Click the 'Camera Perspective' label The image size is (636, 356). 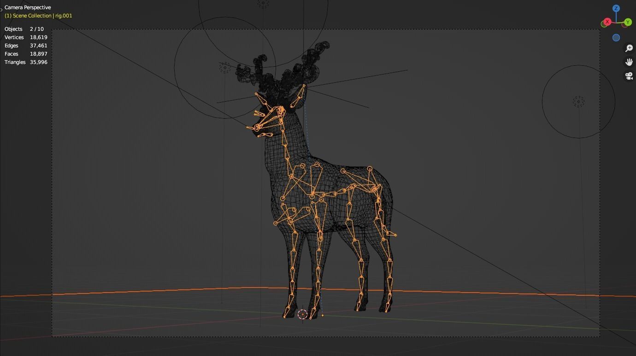(x=28, y=7)
